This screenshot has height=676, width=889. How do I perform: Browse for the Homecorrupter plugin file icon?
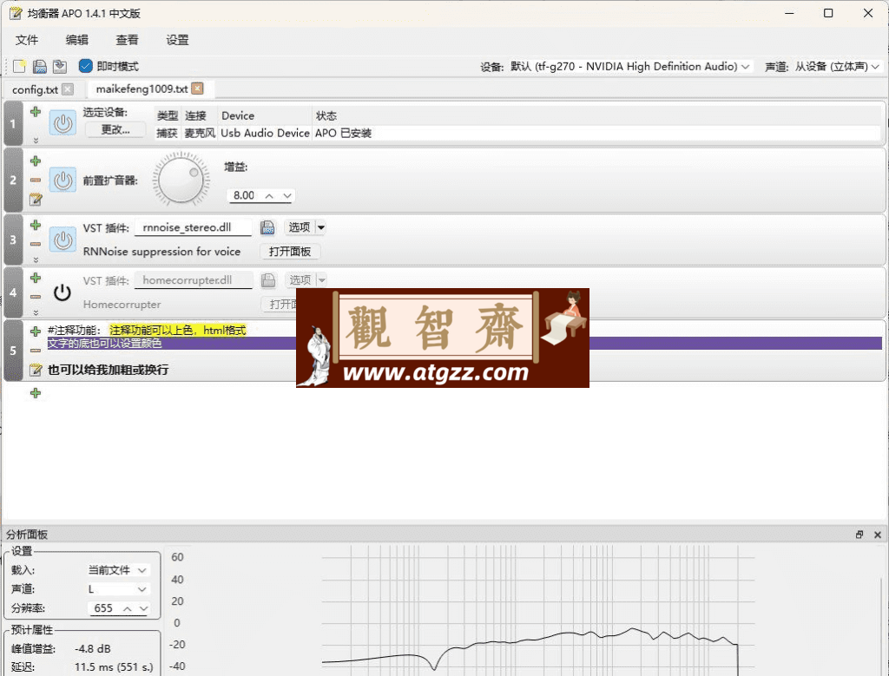(x=268, y=280)
